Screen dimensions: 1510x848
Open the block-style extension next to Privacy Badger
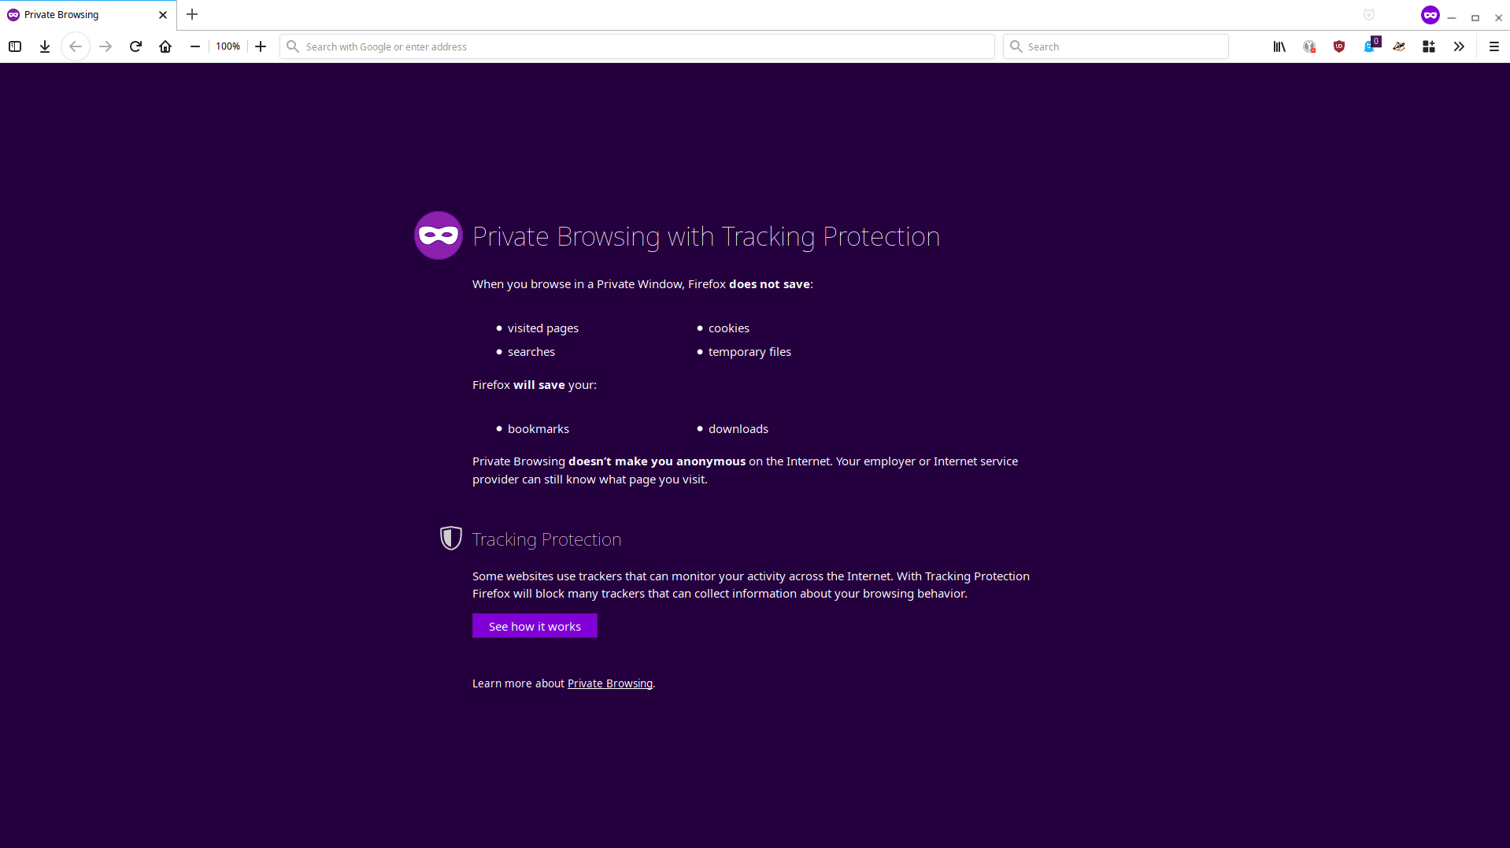coord(1429,46)
